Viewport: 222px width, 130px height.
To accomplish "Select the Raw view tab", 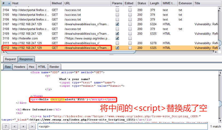I will point(8,67).
